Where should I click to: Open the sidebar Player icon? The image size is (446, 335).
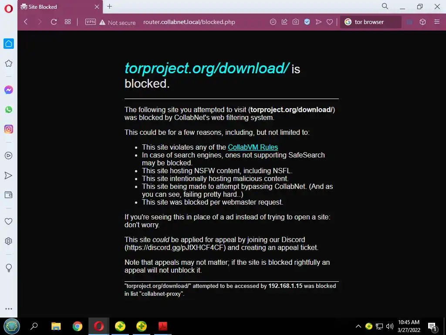point(9,156)
